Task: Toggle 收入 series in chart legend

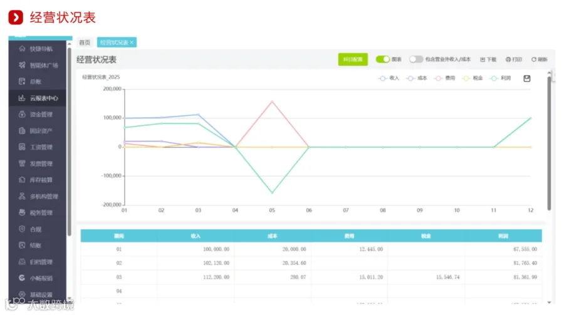Action: 389,78
